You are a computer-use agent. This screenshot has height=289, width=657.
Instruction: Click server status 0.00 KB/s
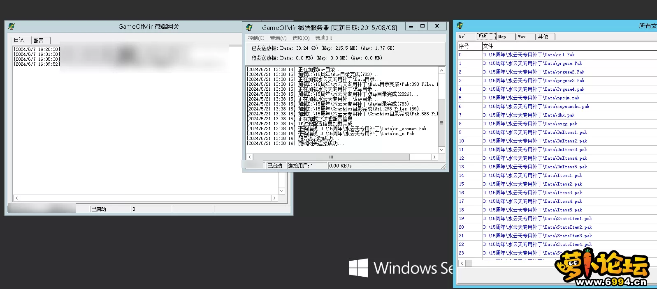point(340,165)
